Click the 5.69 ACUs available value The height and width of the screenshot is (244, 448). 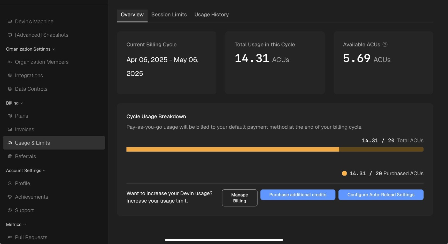(367, 58)
